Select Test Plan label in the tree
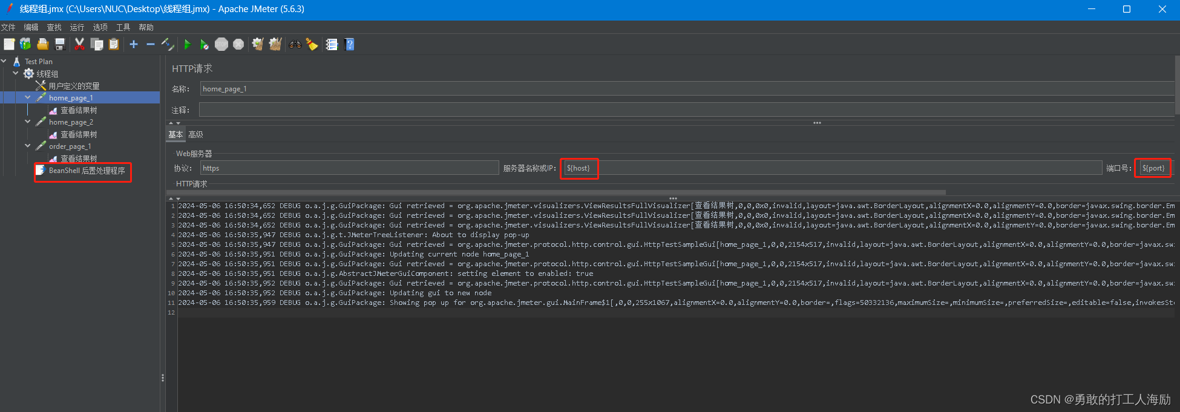 (39, 62)
